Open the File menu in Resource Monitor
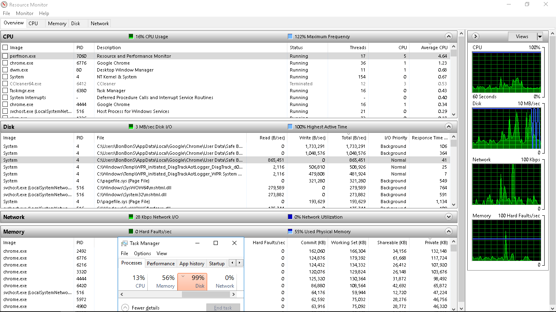This screenshot has width=556, height=312. [x=7, y=13]
